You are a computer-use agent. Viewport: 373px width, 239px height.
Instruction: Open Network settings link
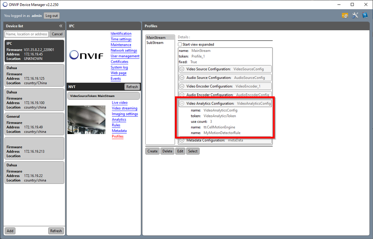(124, 51)
